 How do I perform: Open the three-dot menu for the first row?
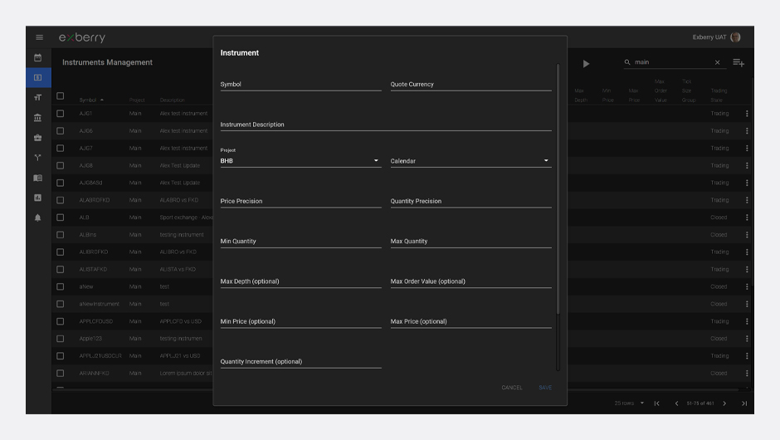(747, 114)
